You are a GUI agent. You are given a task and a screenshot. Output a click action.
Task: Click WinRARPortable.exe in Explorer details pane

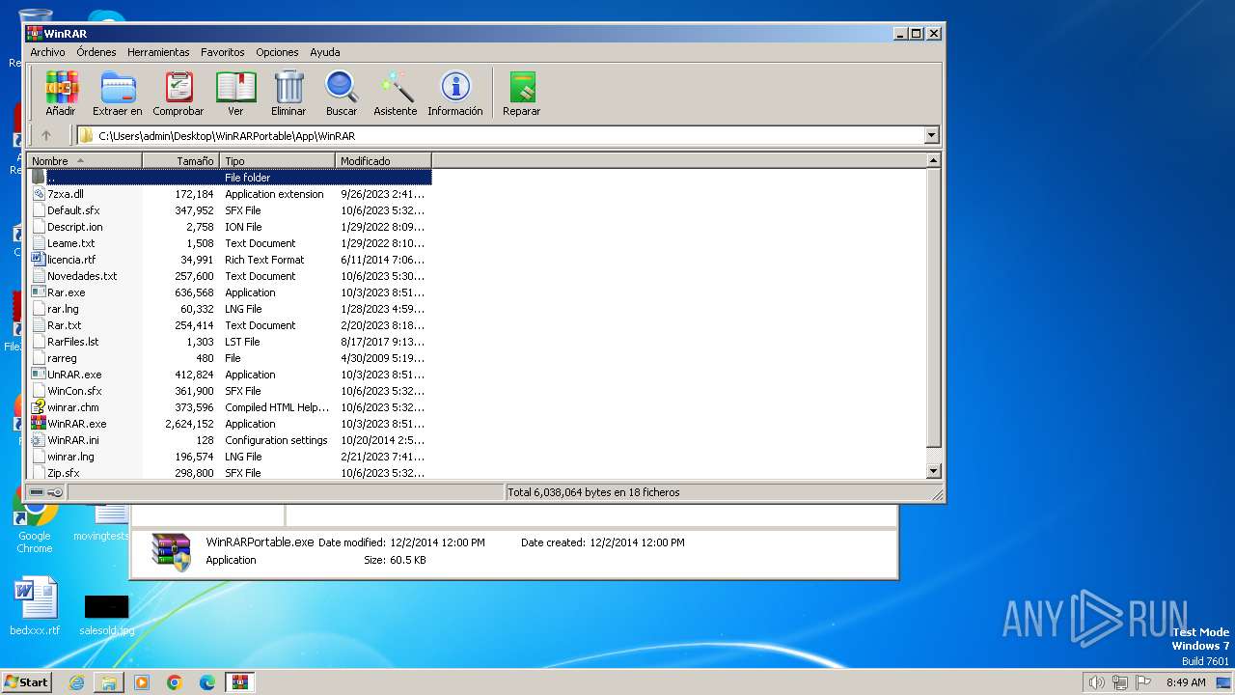(x=260, y=542)
